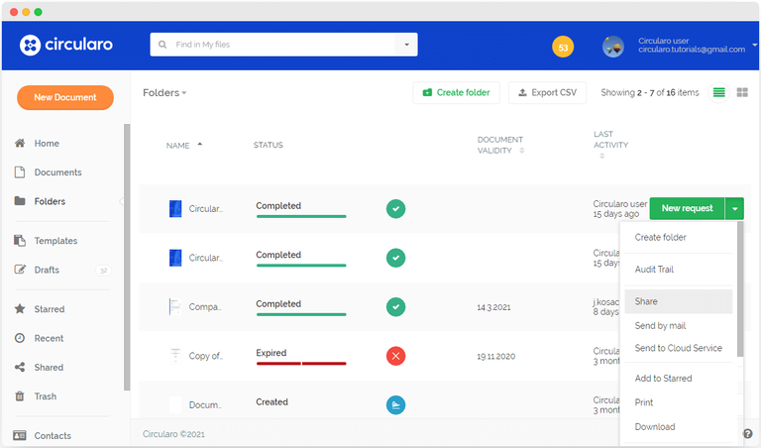
Task: Click the Folders sidebar icon
Action: tap(20, 201)
